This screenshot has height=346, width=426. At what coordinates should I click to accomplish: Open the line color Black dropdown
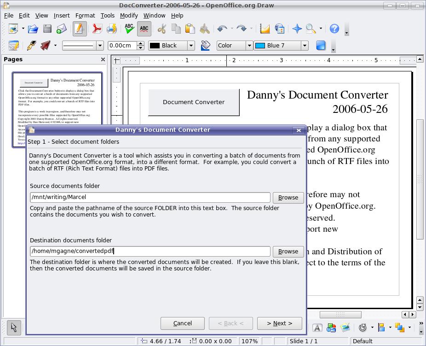pos(191,46)
